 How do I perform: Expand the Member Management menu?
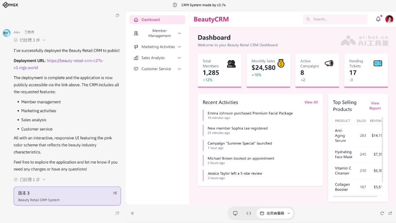coord(157,33)
